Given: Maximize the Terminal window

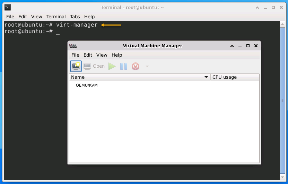Looking at the screenshot, I should tap(273, 7).
